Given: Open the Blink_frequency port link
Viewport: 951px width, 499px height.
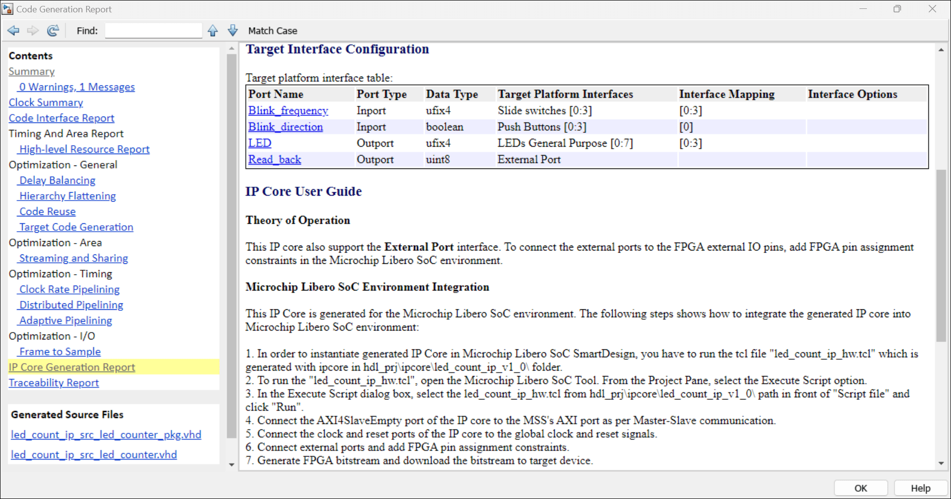Looking at the screenshot, I should [x=288, y=111].
